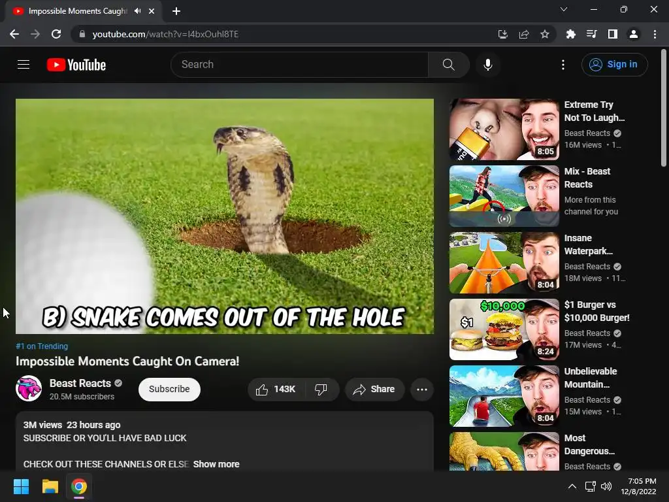
Task: View site information lock icon
Action: coord(82,34)
